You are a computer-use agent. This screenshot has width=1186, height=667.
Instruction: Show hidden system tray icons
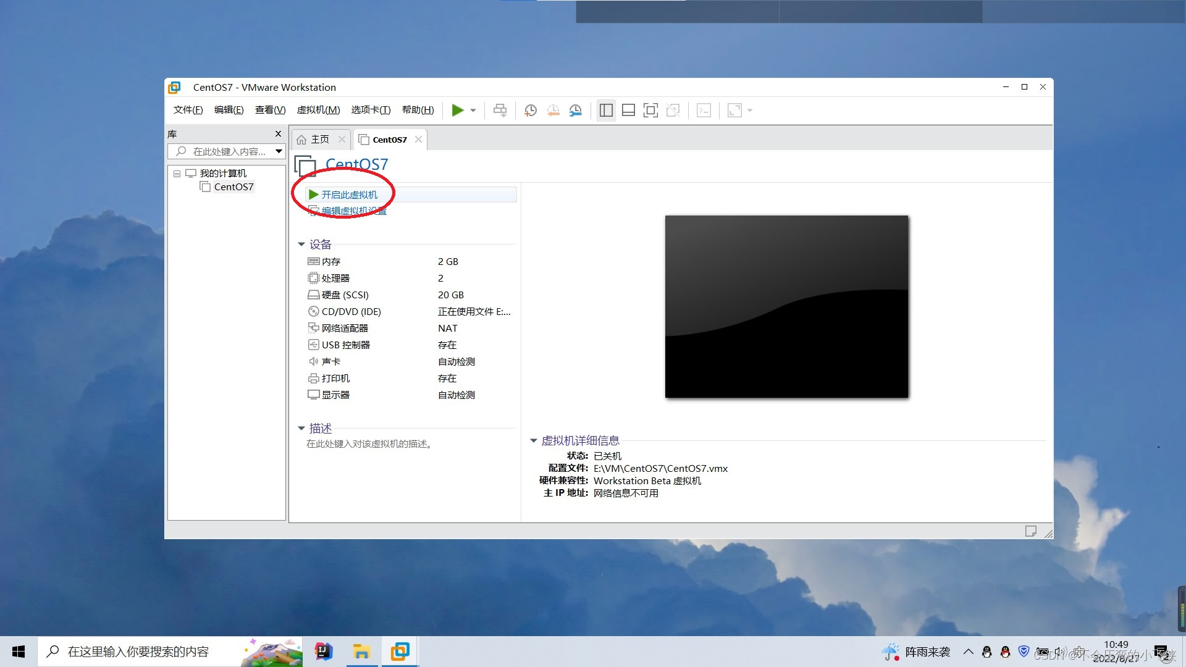coord(968,652)
